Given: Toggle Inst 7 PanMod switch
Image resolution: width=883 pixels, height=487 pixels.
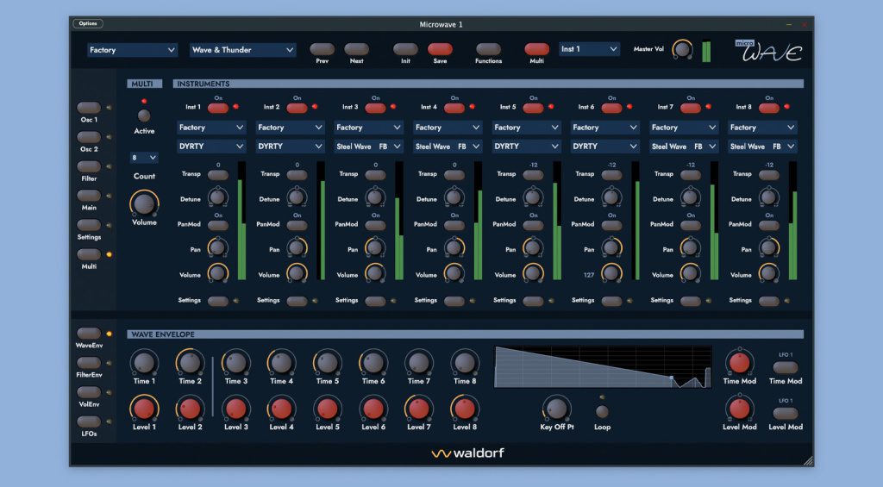Looking at the screenshot, I should click(x=691, y=225).
